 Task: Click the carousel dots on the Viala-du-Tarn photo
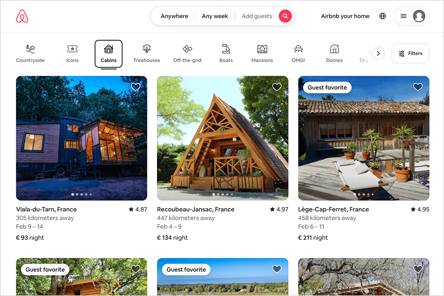(81, 194)
